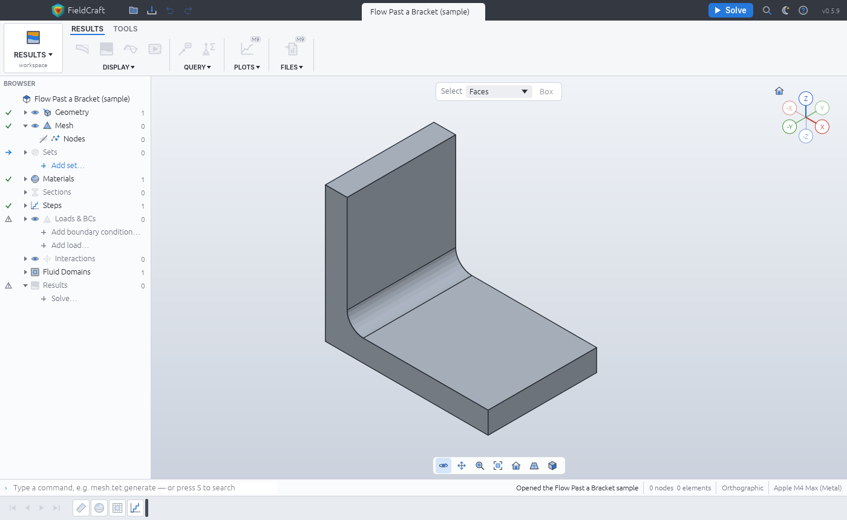Click the perspective grid view icon

534,466
